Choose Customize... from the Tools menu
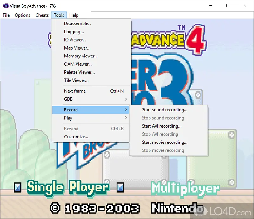Image resolution: width=254 pixels, height=219 pixels. click(x=76, y=137)
